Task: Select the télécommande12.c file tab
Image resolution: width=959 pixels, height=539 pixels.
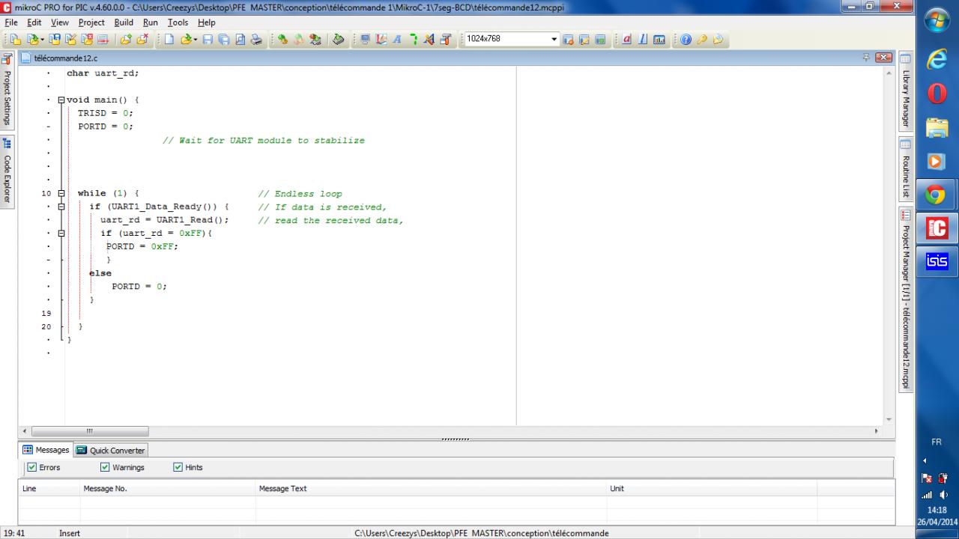Action: tap(58, 58)
